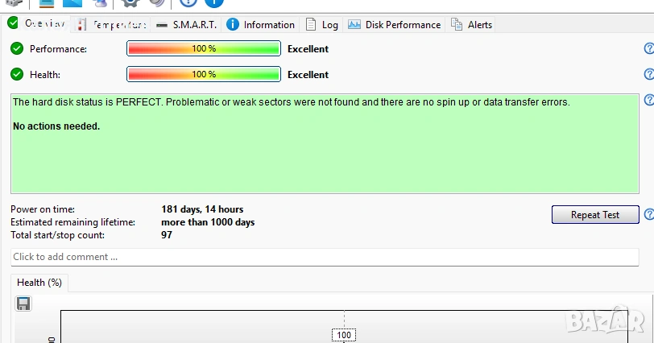Screen dimensions: 654x343
Task: Click the green check icon beside Health
Action: point(17,75)
